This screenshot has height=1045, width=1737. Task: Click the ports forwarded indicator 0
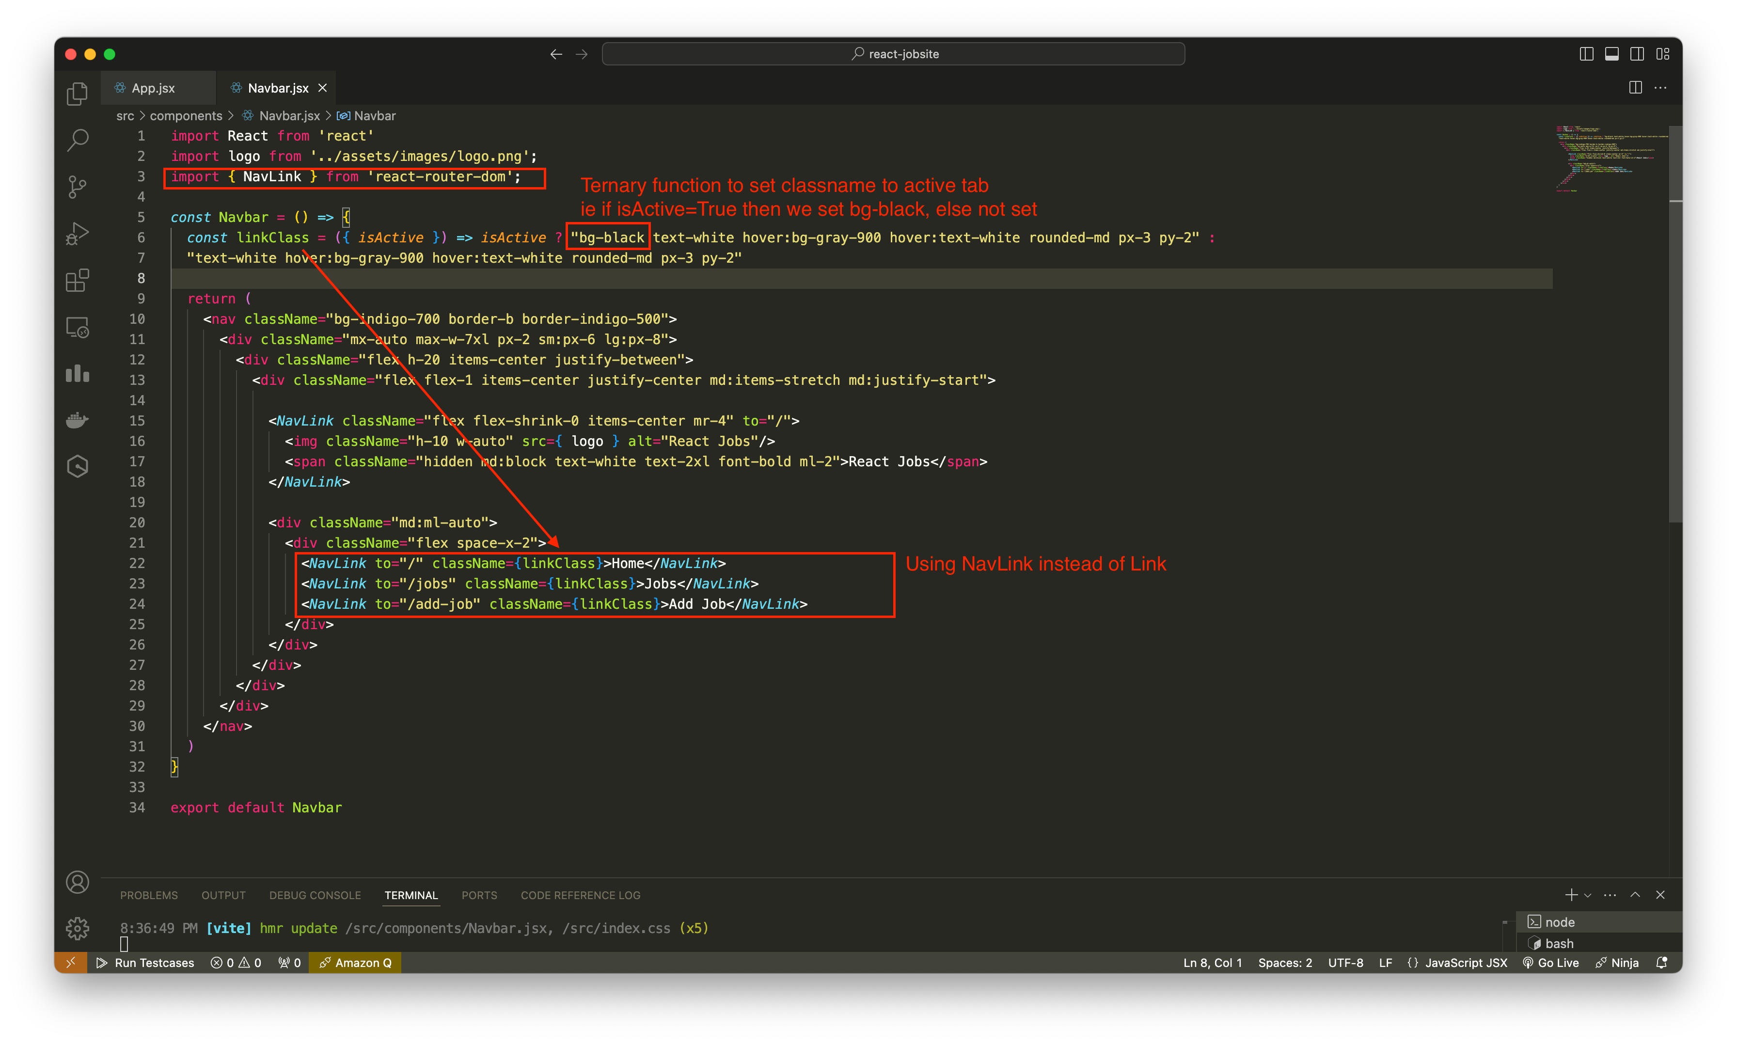(289, 963)
